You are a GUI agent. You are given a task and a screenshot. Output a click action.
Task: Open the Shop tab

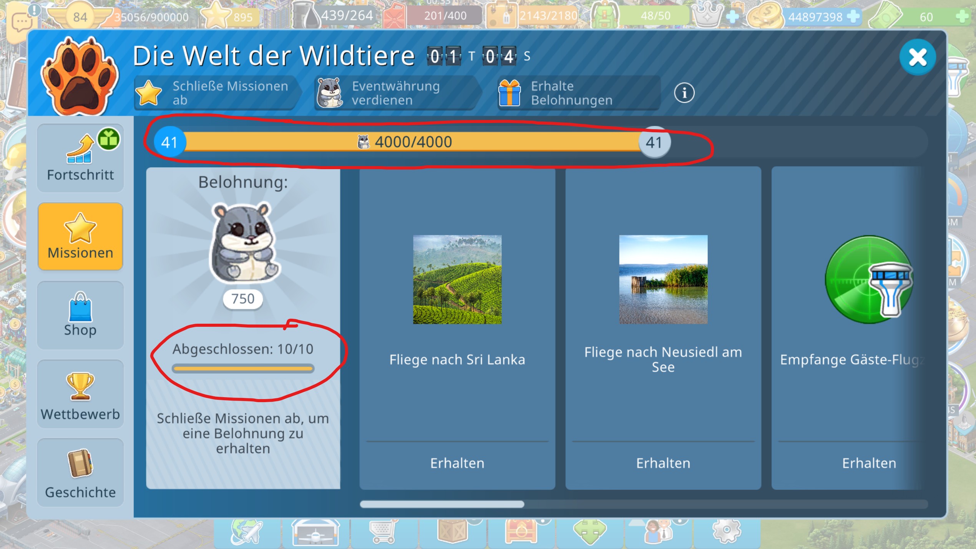pyautogui.click(x=80, y=315)
